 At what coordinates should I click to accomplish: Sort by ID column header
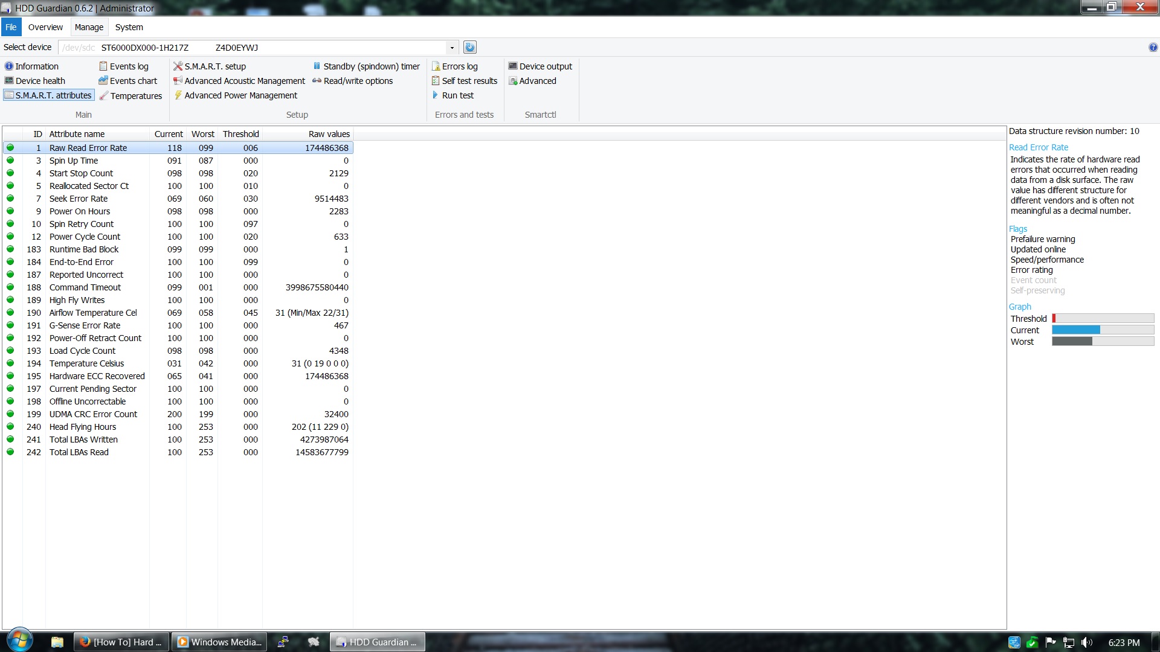(x=34, y=134)
